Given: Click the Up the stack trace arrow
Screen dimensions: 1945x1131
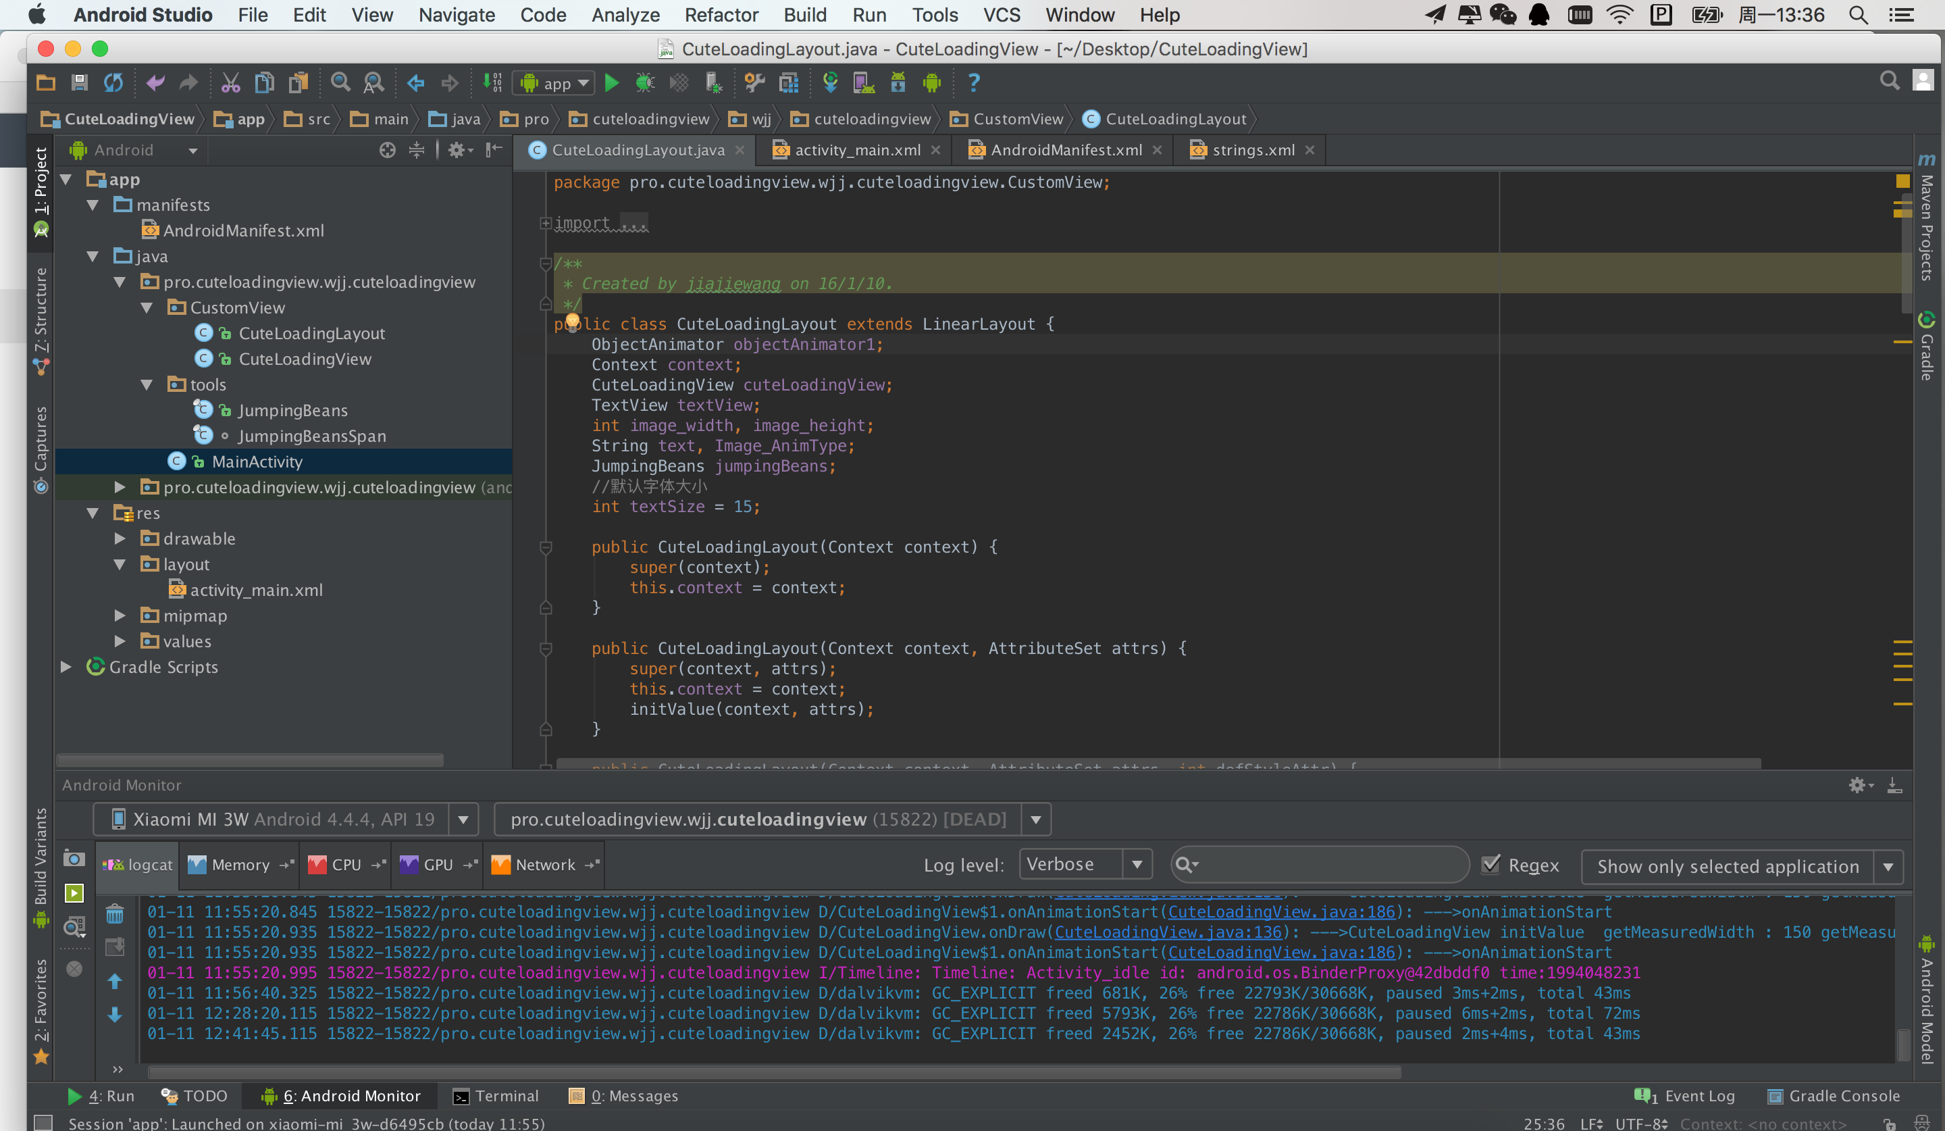Looking at the screenshot, I should tap(115, 980).
